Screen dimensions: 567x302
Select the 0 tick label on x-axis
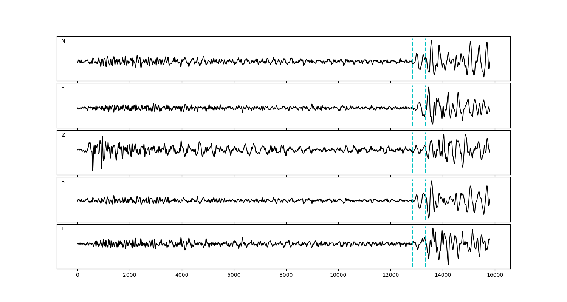[x=77, y=276]
